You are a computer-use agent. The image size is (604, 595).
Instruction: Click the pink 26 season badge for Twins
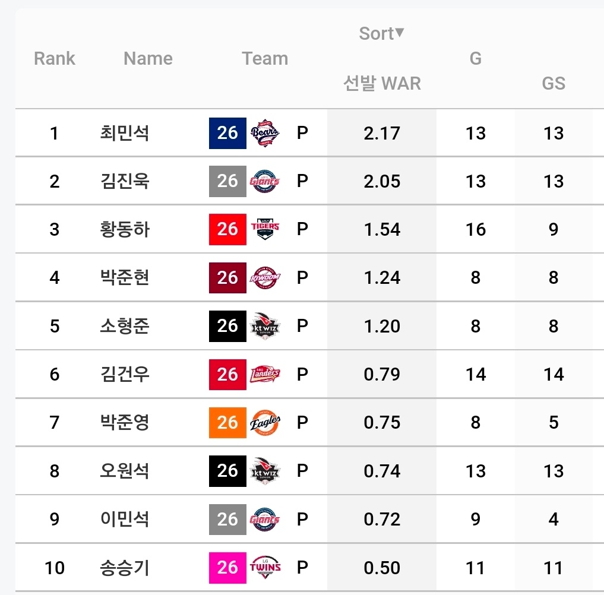227,568
